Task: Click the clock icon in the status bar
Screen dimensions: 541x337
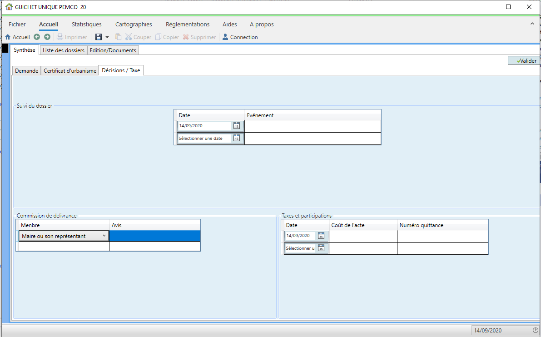Action: 536,330
